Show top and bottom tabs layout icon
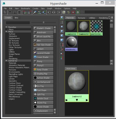This screenshot has height=119, width=116. coord(19,12)
